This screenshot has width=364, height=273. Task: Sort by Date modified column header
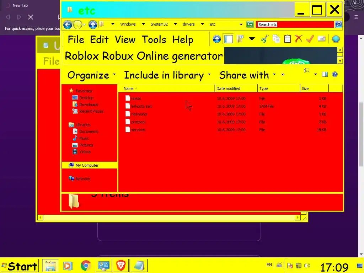(236, 89)
